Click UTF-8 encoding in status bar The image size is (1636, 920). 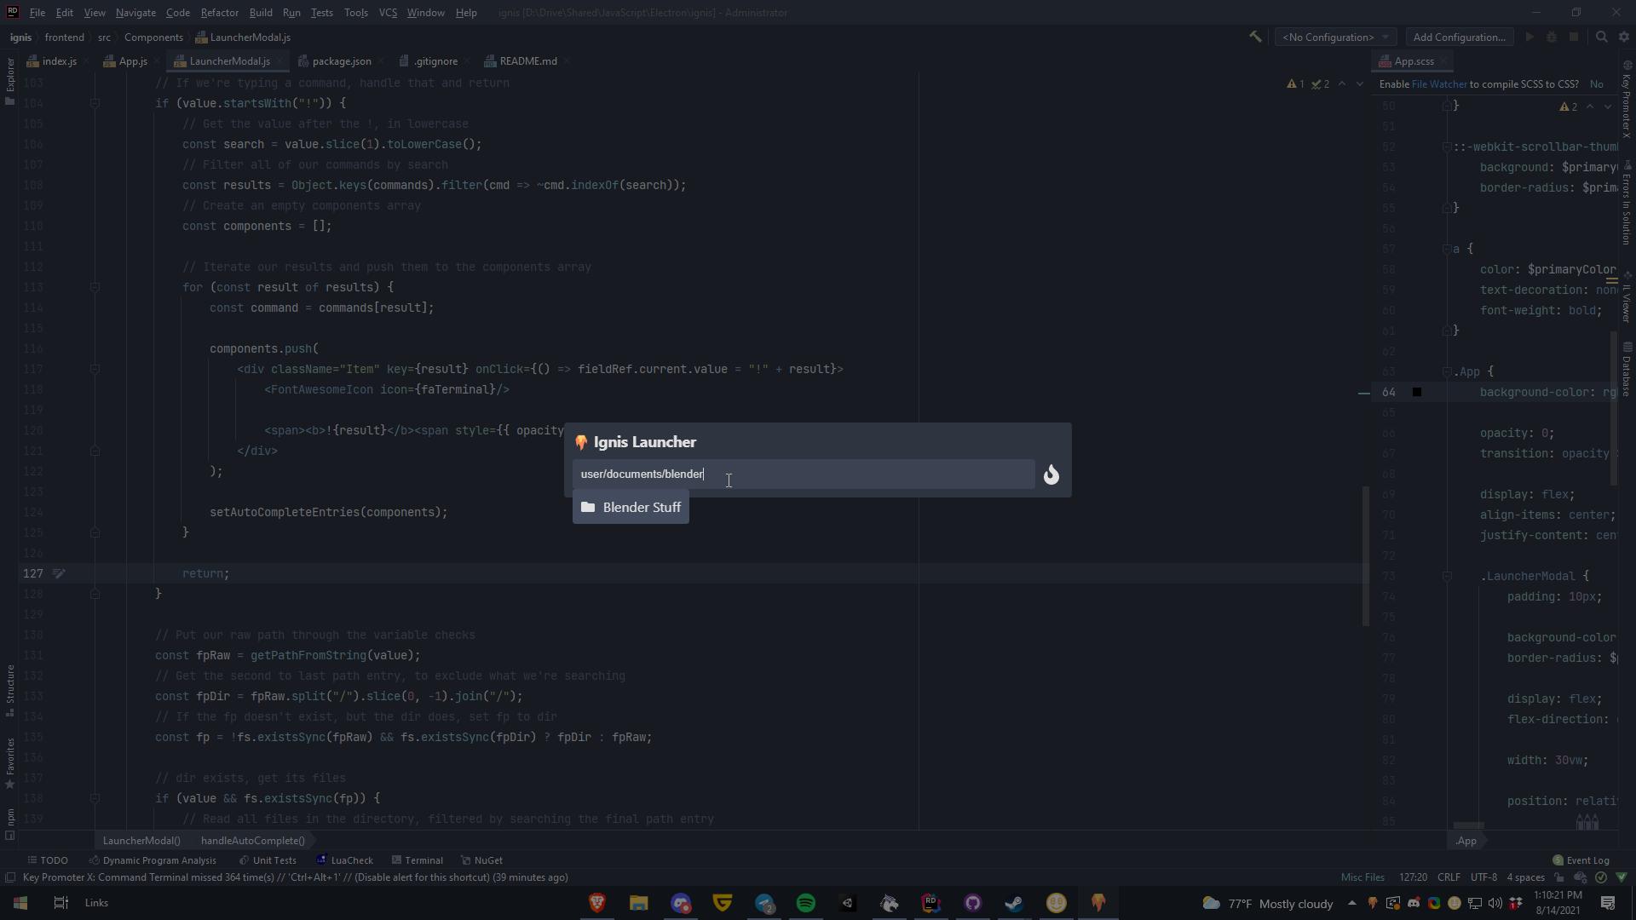point(1483,877)
